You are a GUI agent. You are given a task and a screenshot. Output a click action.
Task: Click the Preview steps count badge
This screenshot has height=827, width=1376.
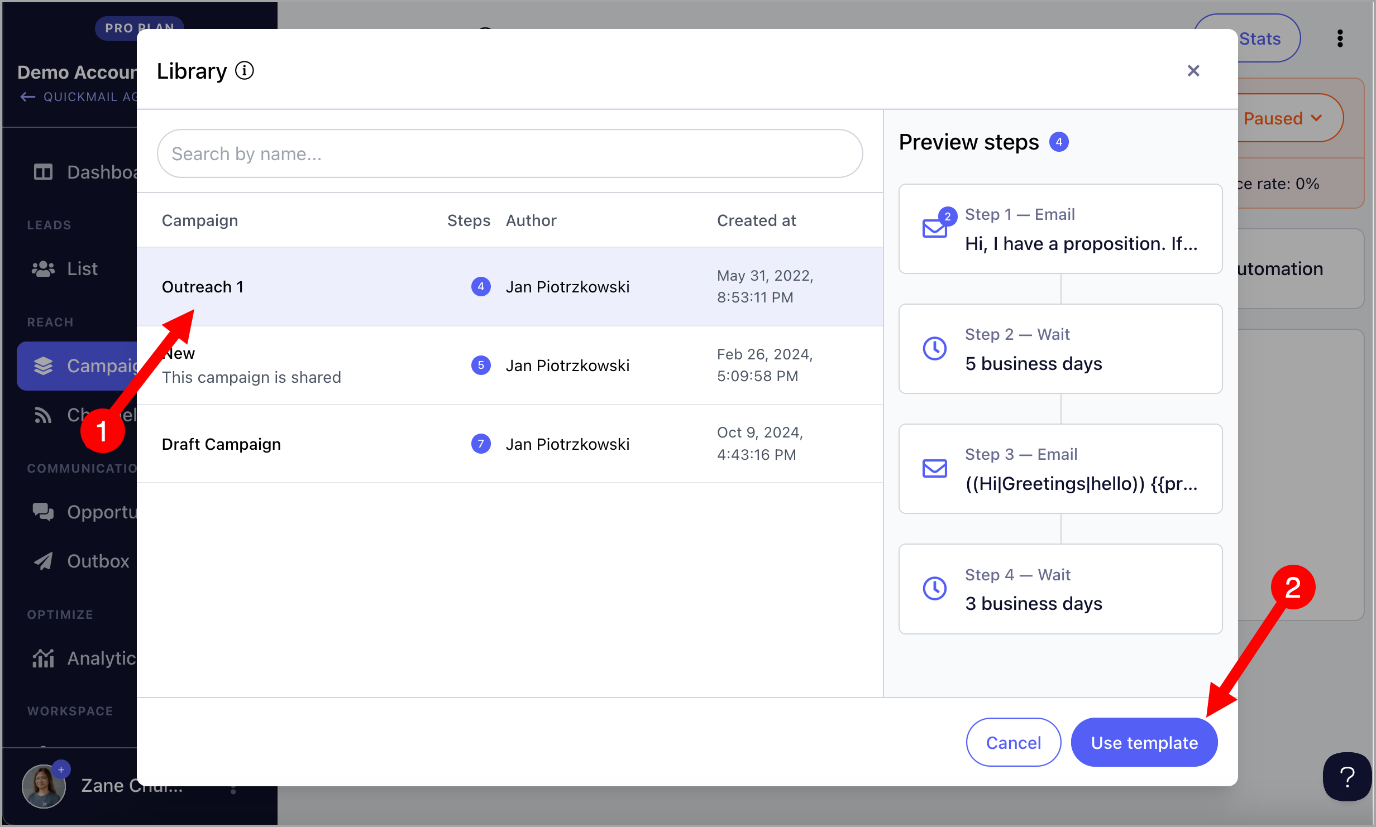coord(1059,142)
